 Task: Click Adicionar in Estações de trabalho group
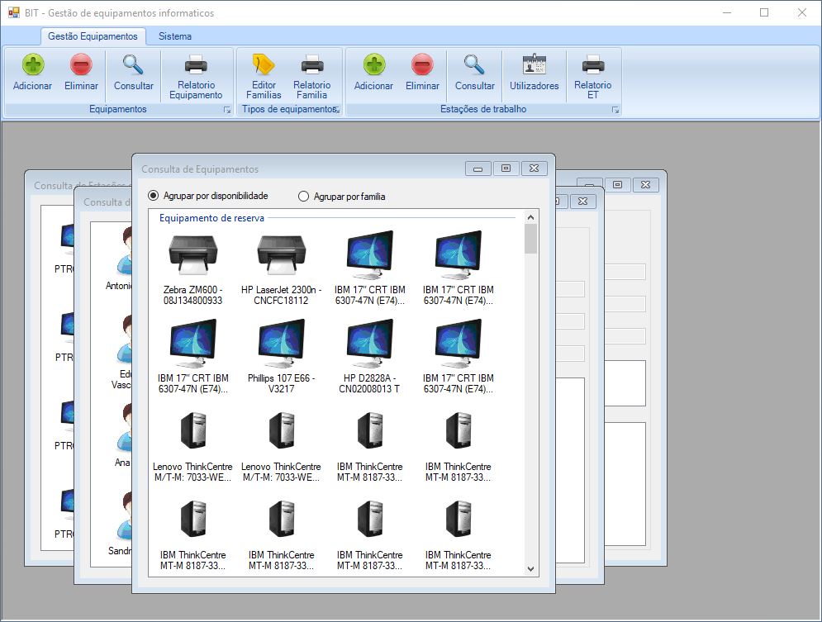[373, 73]
